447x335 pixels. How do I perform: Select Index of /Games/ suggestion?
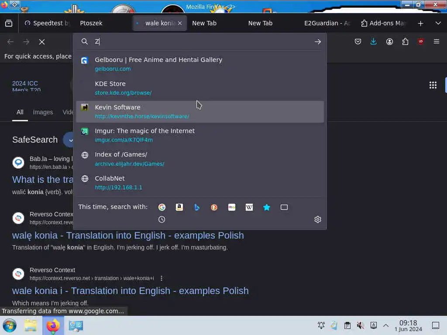pos(200,159)
